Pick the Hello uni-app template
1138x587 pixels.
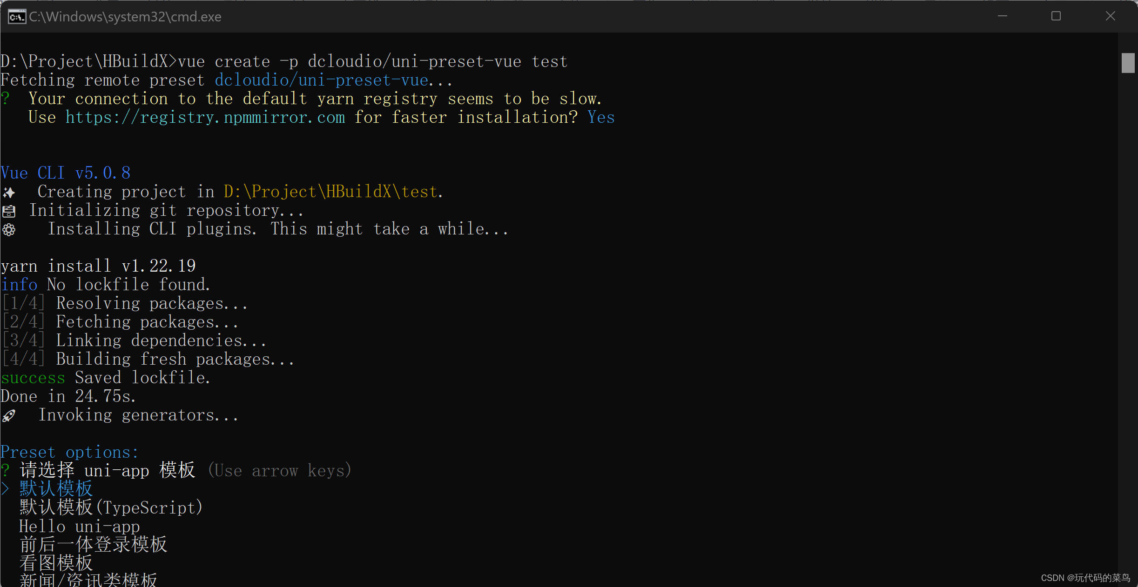[x=79, y=527]
